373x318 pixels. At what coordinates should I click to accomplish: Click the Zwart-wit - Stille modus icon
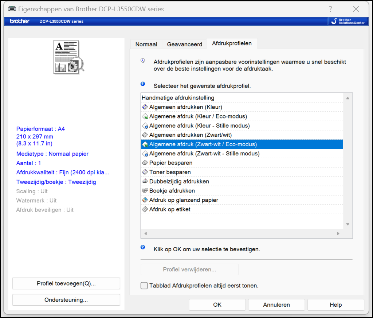pyautogui.click(x=145, y=154)
